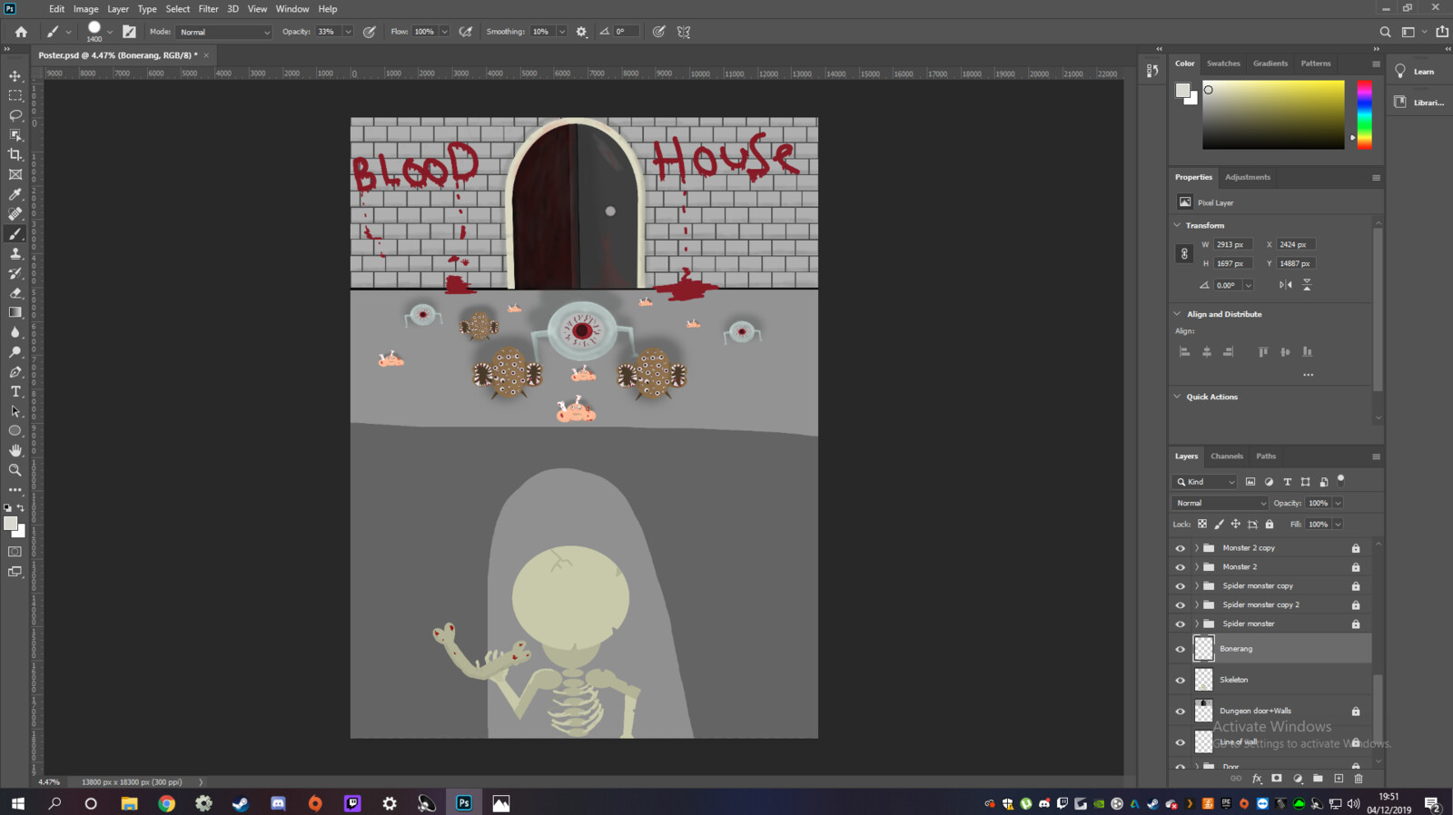The width and height of the screenshot is (1453, 815).
Task: Expand the Monster 2 layer group
Action: point(1197,567)
